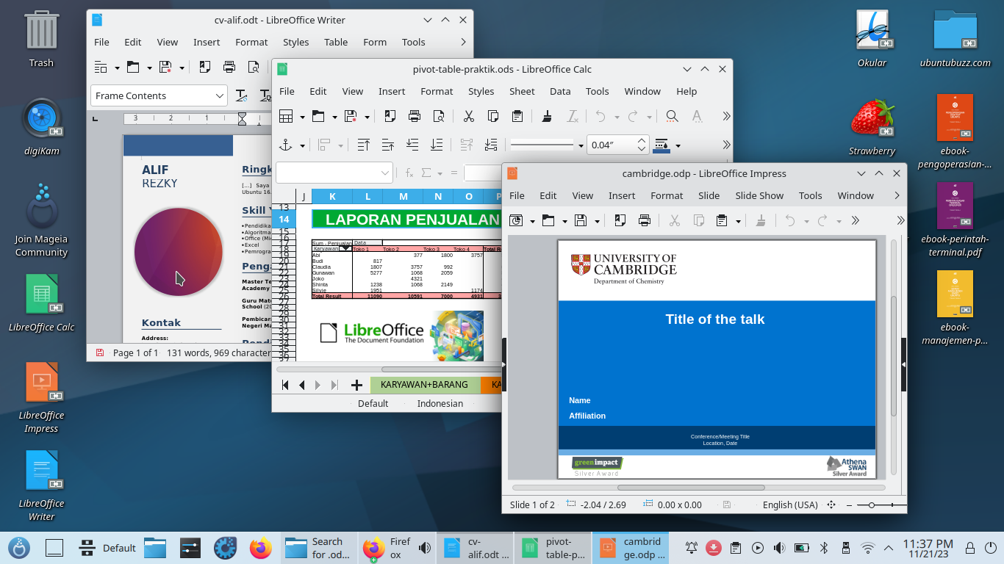1004x564 pixels.
Task: Click the Add sheet plus button in Calc
Action: 356,385
